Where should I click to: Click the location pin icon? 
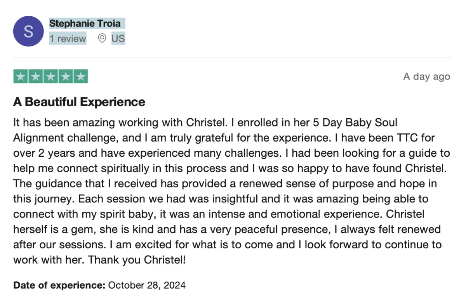(102, 38)
